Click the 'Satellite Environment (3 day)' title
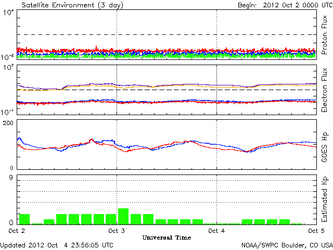Screen dimensions: 333x250 (x=72, y=5)
